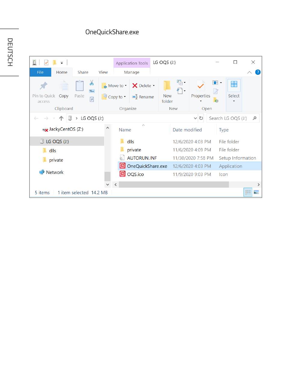The width and height of the screenshot is (286, 389).
Task: Switch to Large icons view in status bar
Action: coord(256,193)
